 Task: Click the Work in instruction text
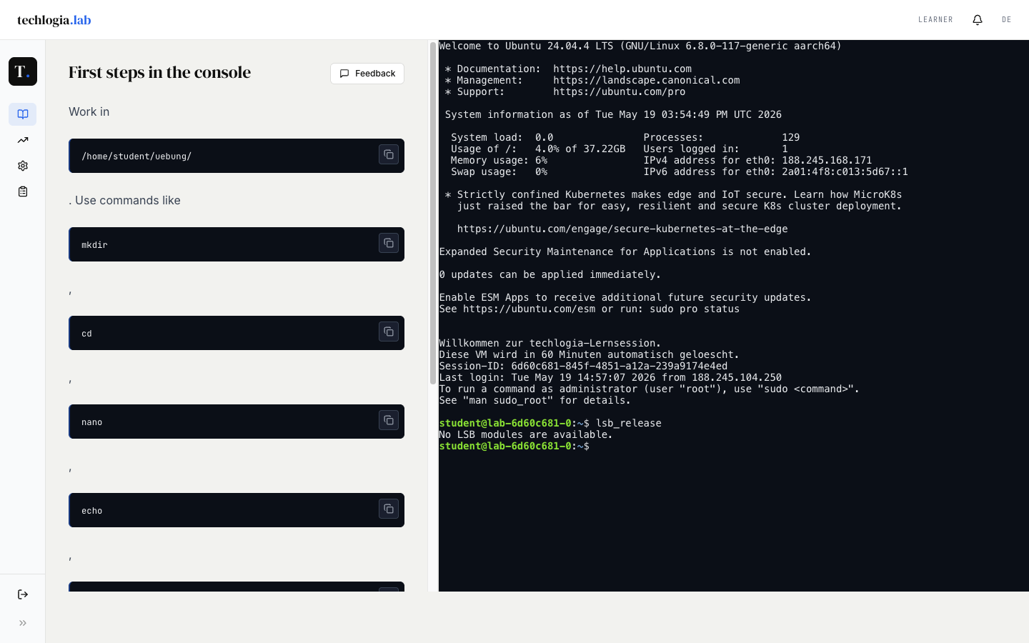click(x=89, y=111)
